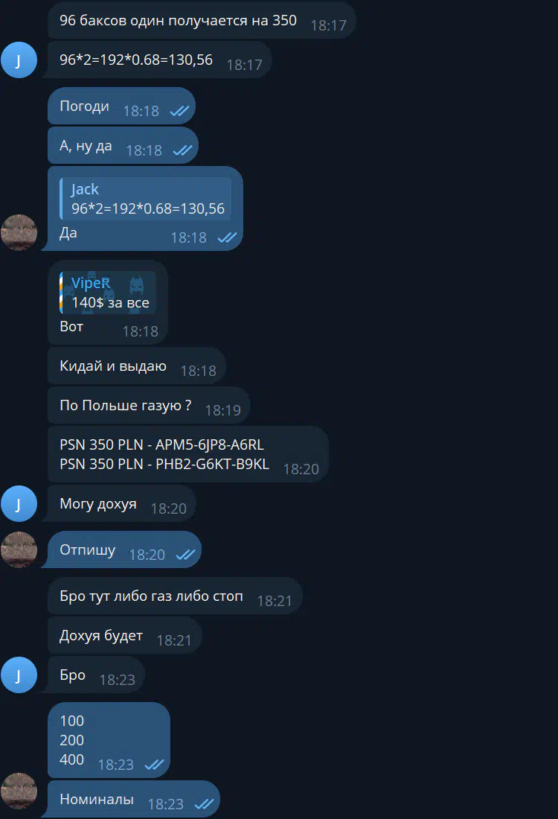
Task: Click the J avatar beside the "Бро" message
Action: coord(19,675)
